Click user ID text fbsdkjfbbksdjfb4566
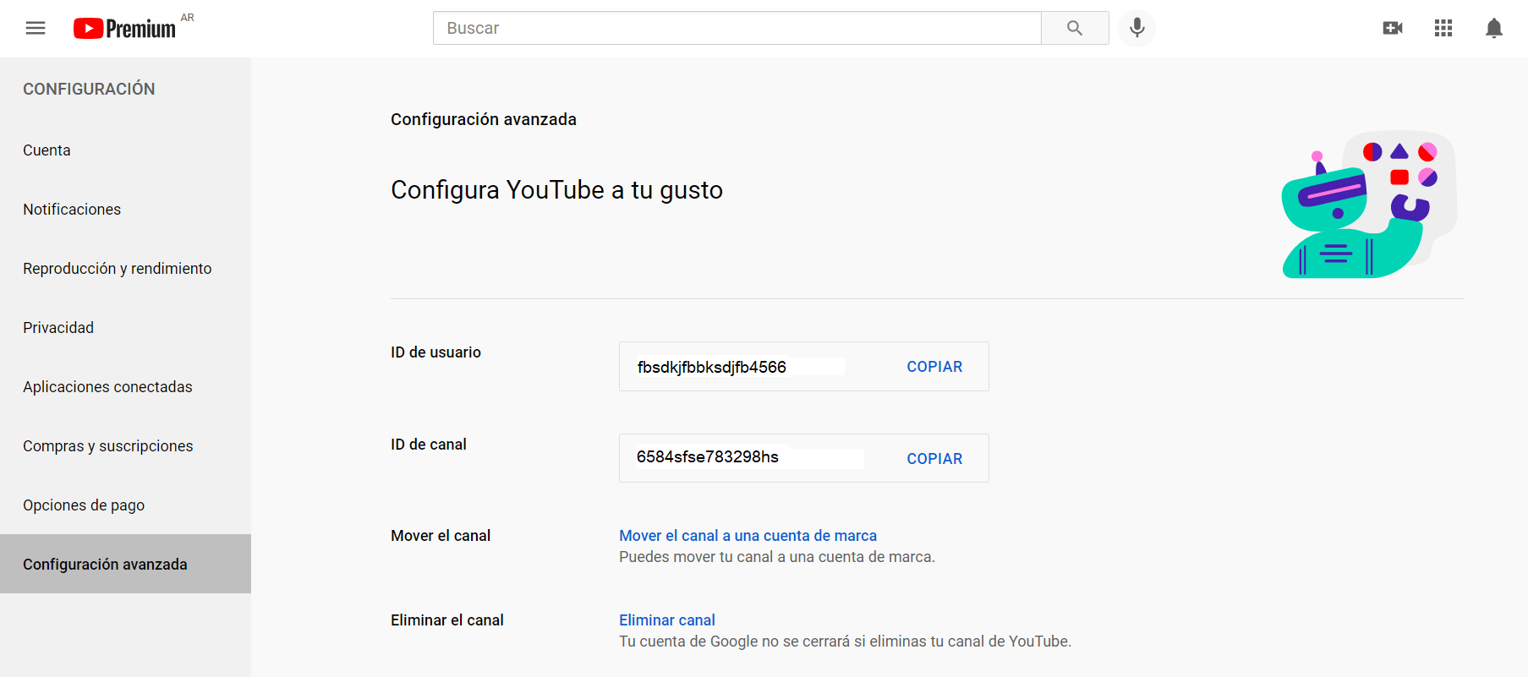Screen dimensions: 1528x677 coord(712,367)
